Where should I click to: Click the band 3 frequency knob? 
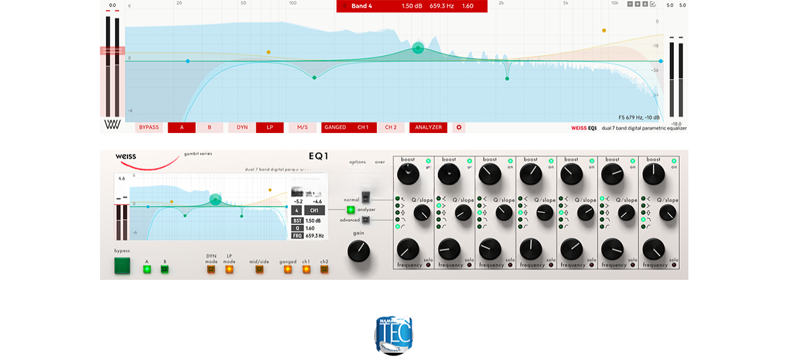click(x=490, y=249)
